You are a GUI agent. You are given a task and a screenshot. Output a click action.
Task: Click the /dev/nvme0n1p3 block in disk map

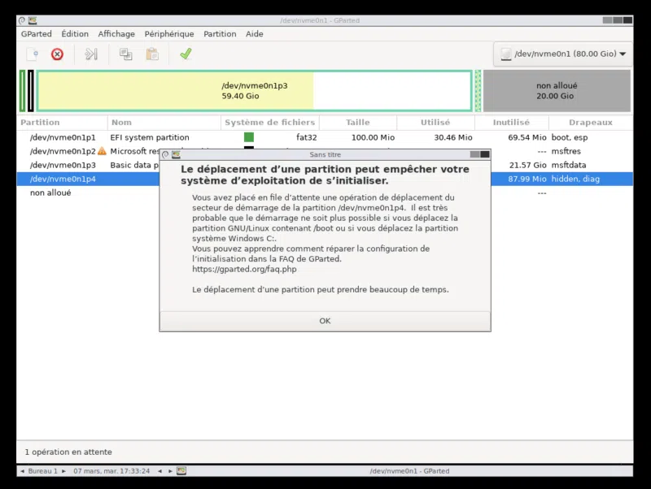click(254, 90)
